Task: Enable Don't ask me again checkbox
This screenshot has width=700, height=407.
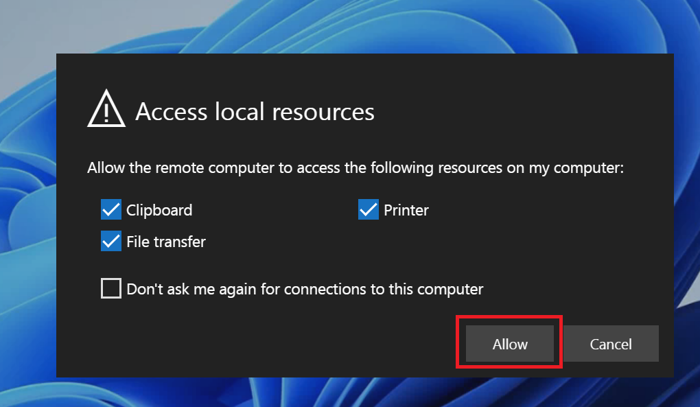Action: click(111, 288)
